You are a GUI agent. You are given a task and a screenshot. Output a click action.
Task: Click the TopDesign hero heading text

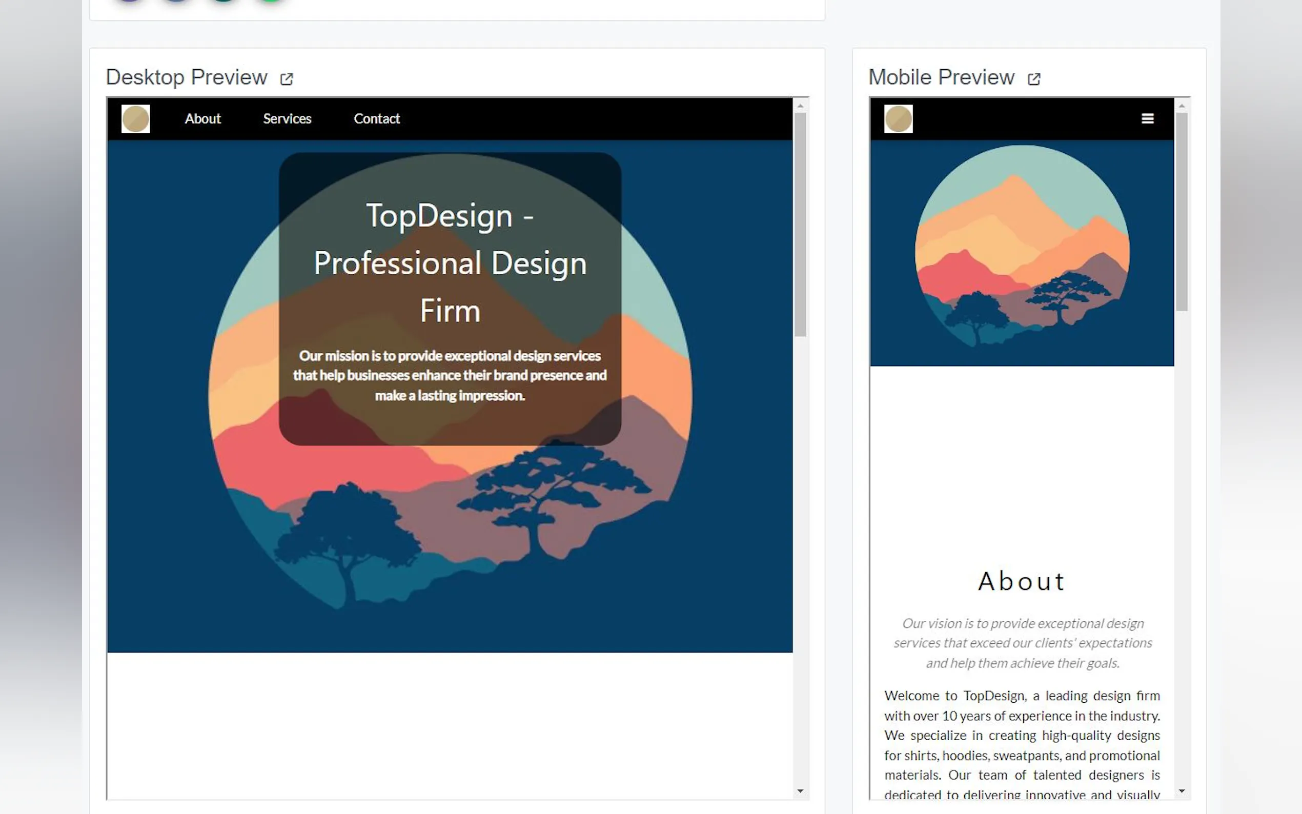(450, 263)
